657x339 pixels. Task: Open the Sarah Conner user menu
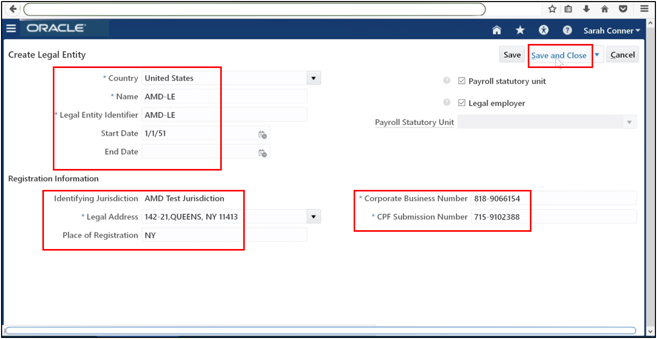click(x=611, y=30)
